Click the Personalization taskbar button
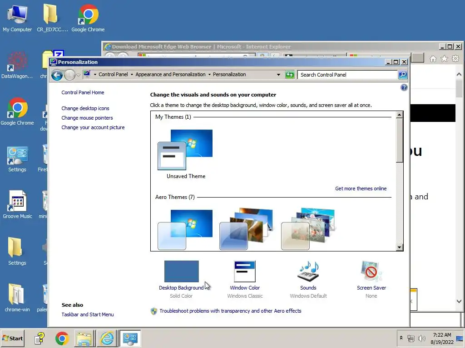The height and width of the screenshot is (348, 465). (130, 338)
